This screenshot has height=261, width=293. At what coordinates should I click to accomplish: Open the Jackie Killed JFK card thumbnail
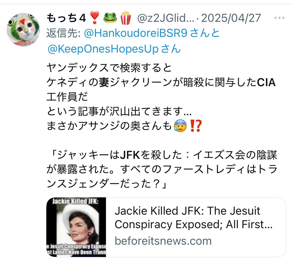click(76, 227)
